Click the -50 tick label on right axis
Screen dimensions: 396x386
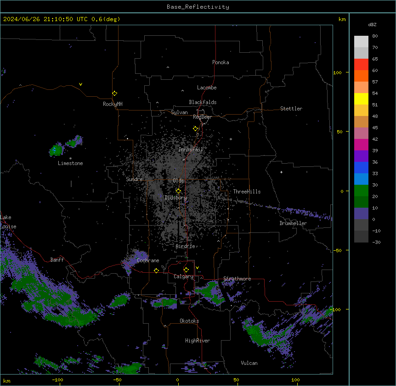pos(337,250)
